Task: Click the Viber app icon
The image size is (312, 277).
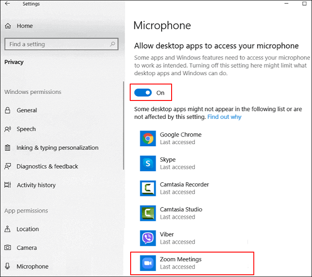Action: [x=147, y=238]
